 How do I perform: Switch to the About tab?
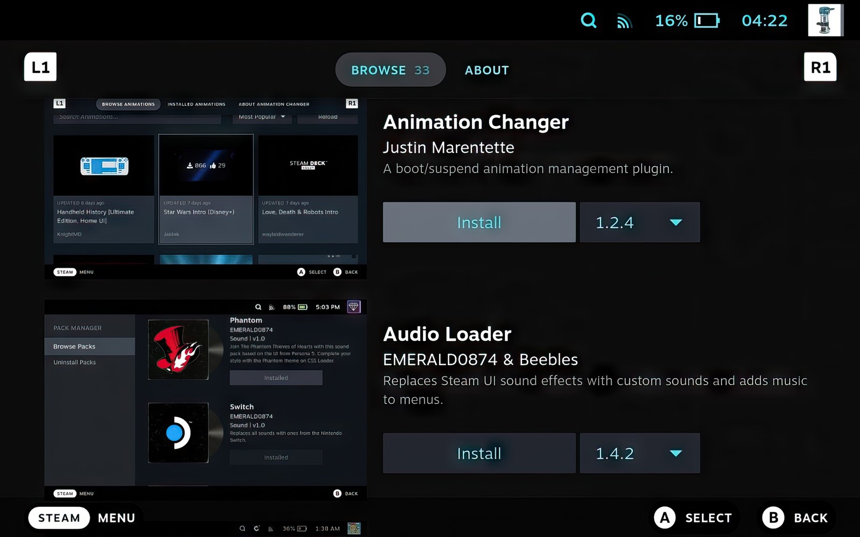(487, 70)
